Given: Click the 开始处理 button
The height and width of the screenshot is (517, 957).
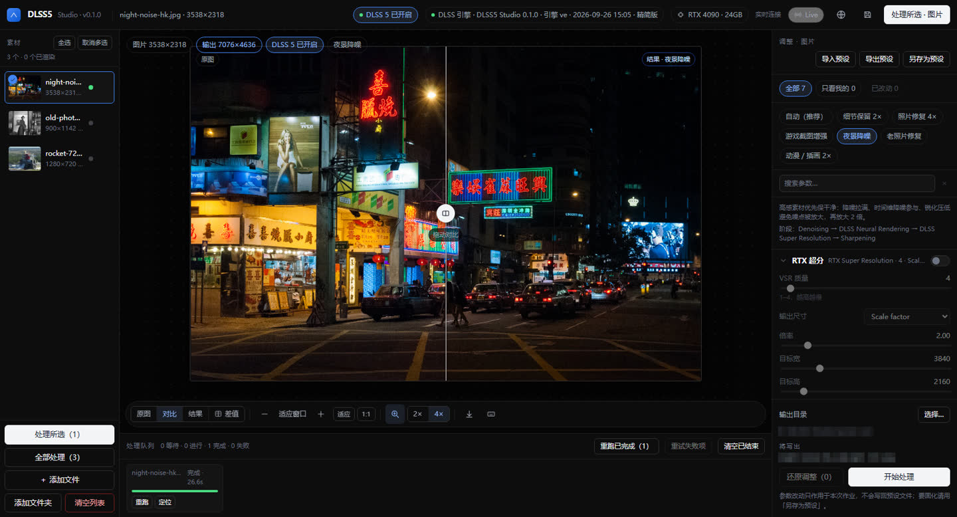Looking at the screenshot, I should (x=899, y=477).
